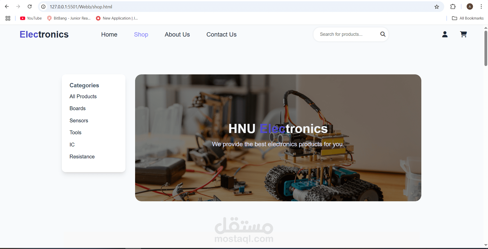This screenshot has height=249, width=488.
Task: Reload the page with refresh icon
Action: pos(30,7)
